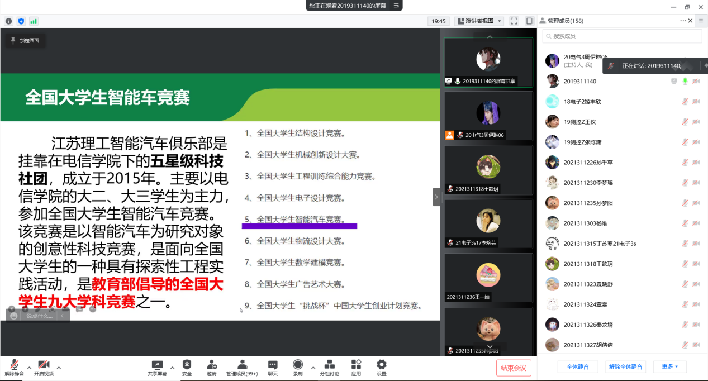
Task: Click camera icon of 2021311327胡倩倩
Action: [x=696, y=345]
